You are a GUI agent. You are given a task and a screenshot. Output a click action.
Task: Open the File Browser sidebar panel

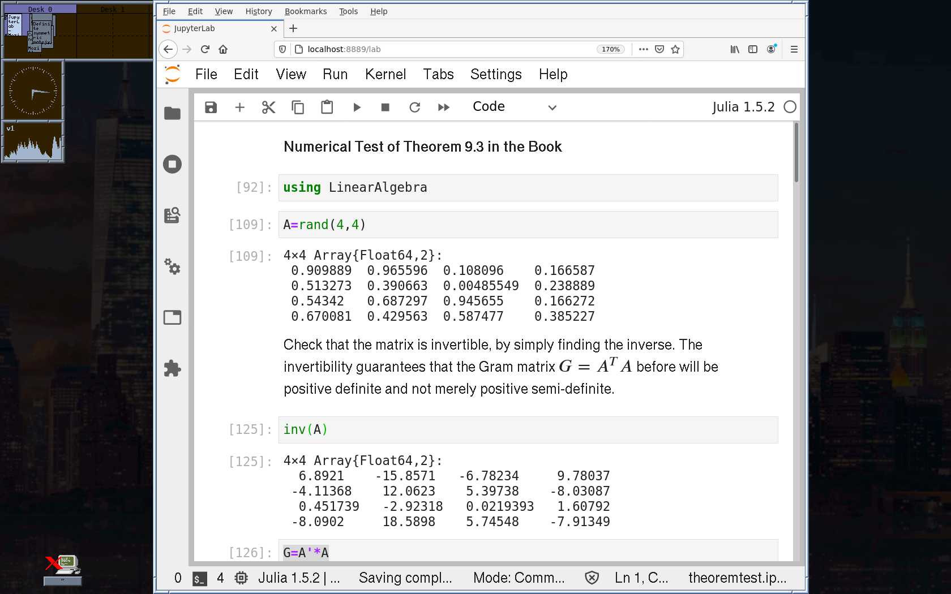pyautogui.click(x=172, y=113)
